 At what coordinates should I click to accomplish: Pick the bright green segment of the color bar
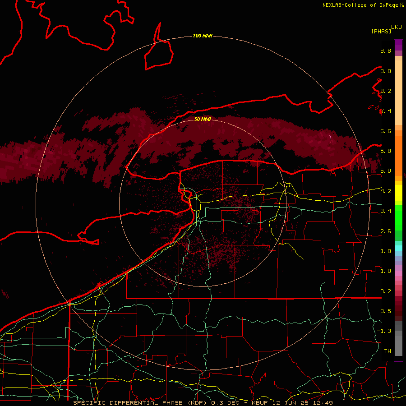[x=398, y=217]
